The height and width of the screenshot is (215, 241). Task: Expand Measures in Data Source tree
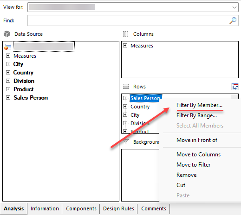(x=8, y=56)
